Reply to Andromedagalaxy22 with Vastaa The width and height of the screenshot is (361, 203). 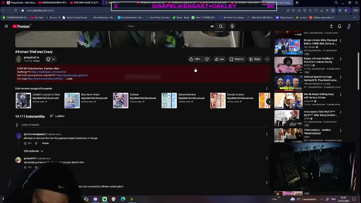[x=45, y=143]
